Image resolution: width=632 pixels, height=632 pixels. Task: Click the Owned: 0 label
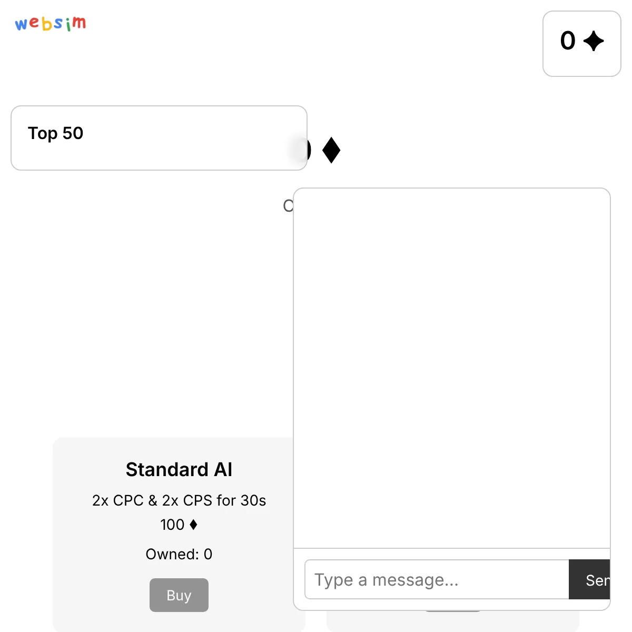179,554
